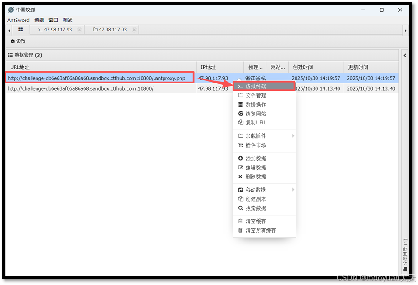Click the 物理... column header
This screenshot has height=285, width=418.
(255, 67)
